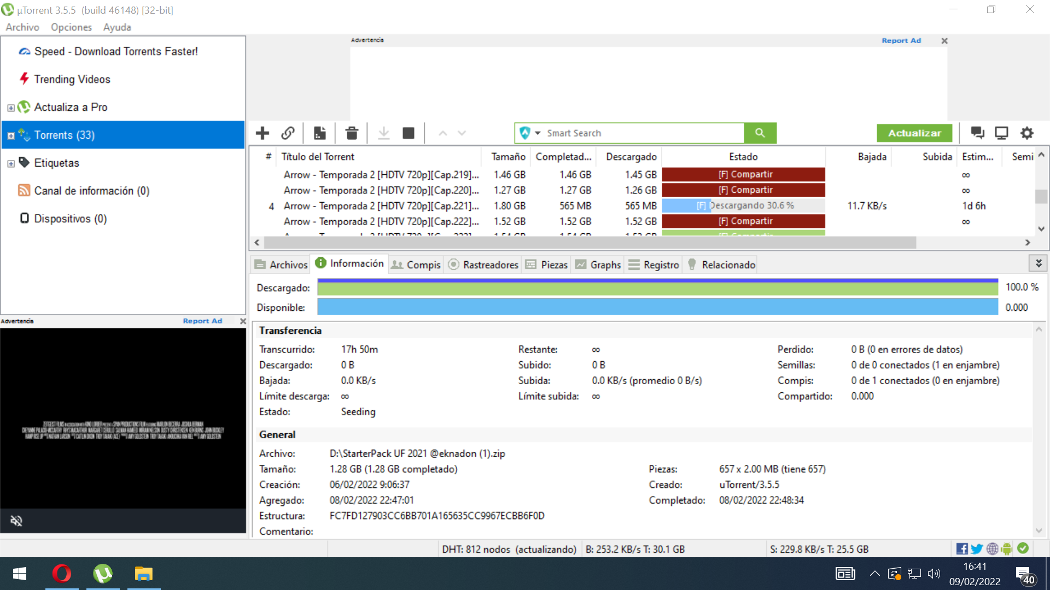Click the Descargando 30.6 % progress bar
This screenshot has height=590, width=1050.
point(744,206)
